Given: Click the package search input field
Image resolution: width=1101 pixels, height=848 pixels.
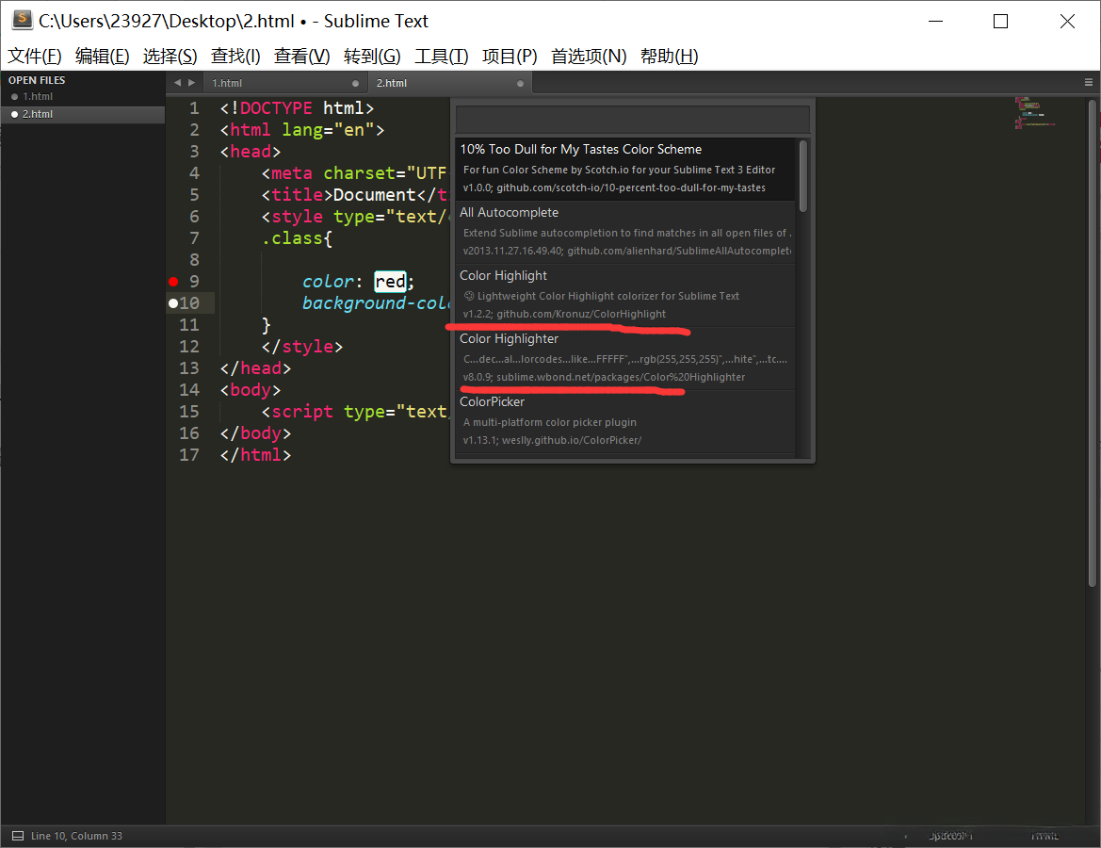Looking at the screenshot, I should click(632, 120).
